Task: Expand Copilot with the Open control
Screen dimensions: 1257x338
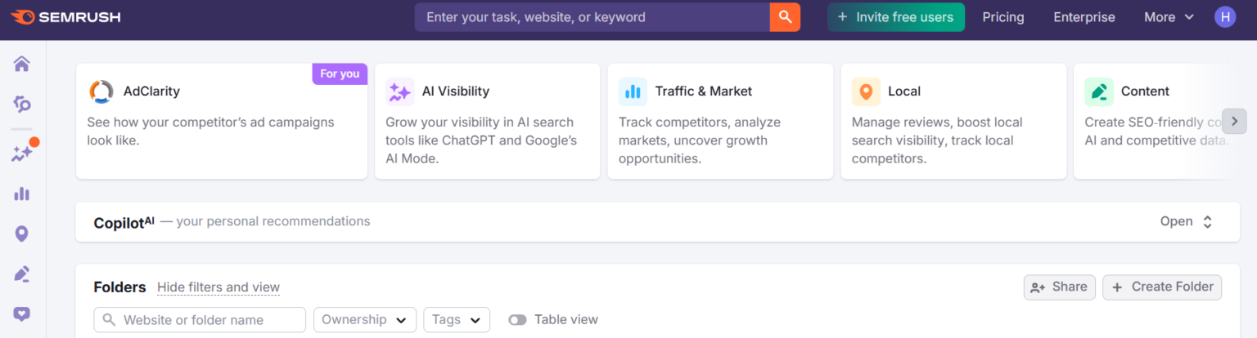Action: pos(1186,221)
